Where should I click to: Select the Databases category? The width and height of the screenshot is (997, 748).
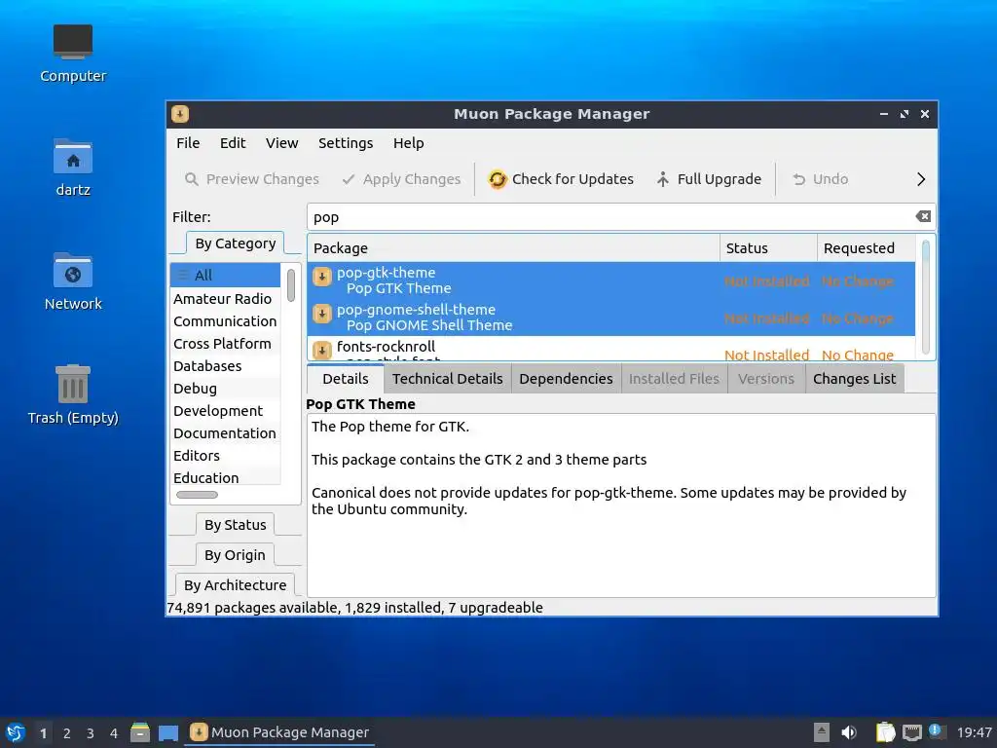pos(225,366)
